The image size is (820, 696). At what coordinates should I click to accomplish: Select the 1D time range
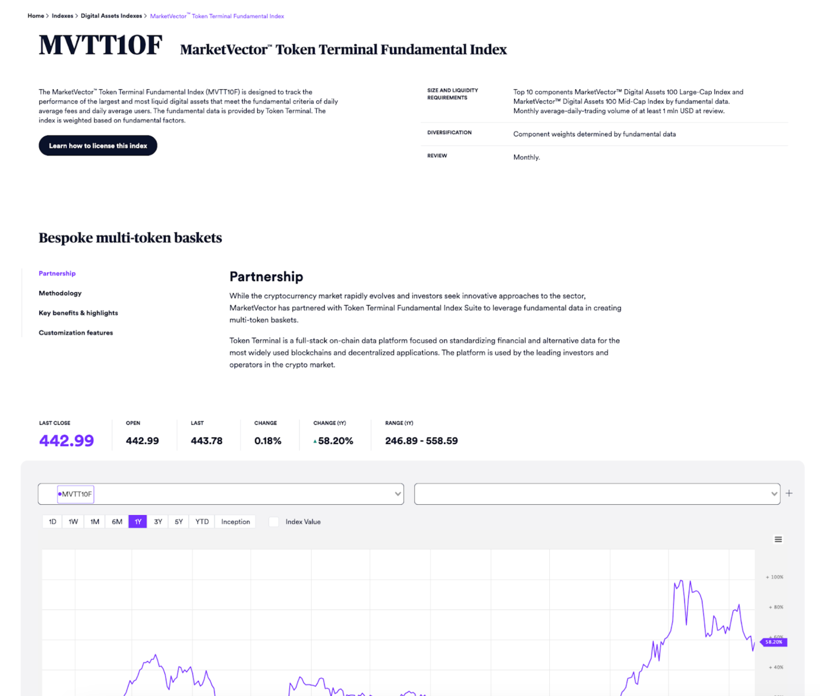point(52,522)
